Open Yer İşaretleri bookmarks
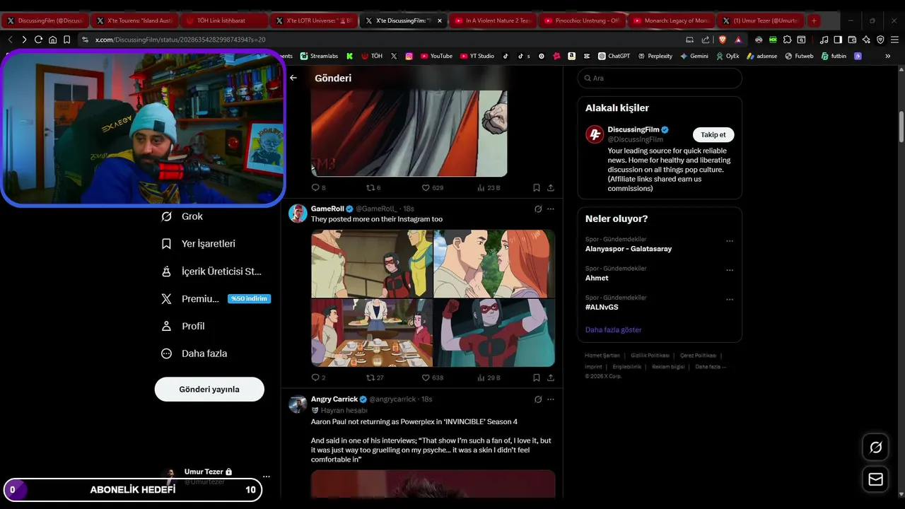Viewport: 905px width, 509px height. pyautogui.click(x=199, y=243)
